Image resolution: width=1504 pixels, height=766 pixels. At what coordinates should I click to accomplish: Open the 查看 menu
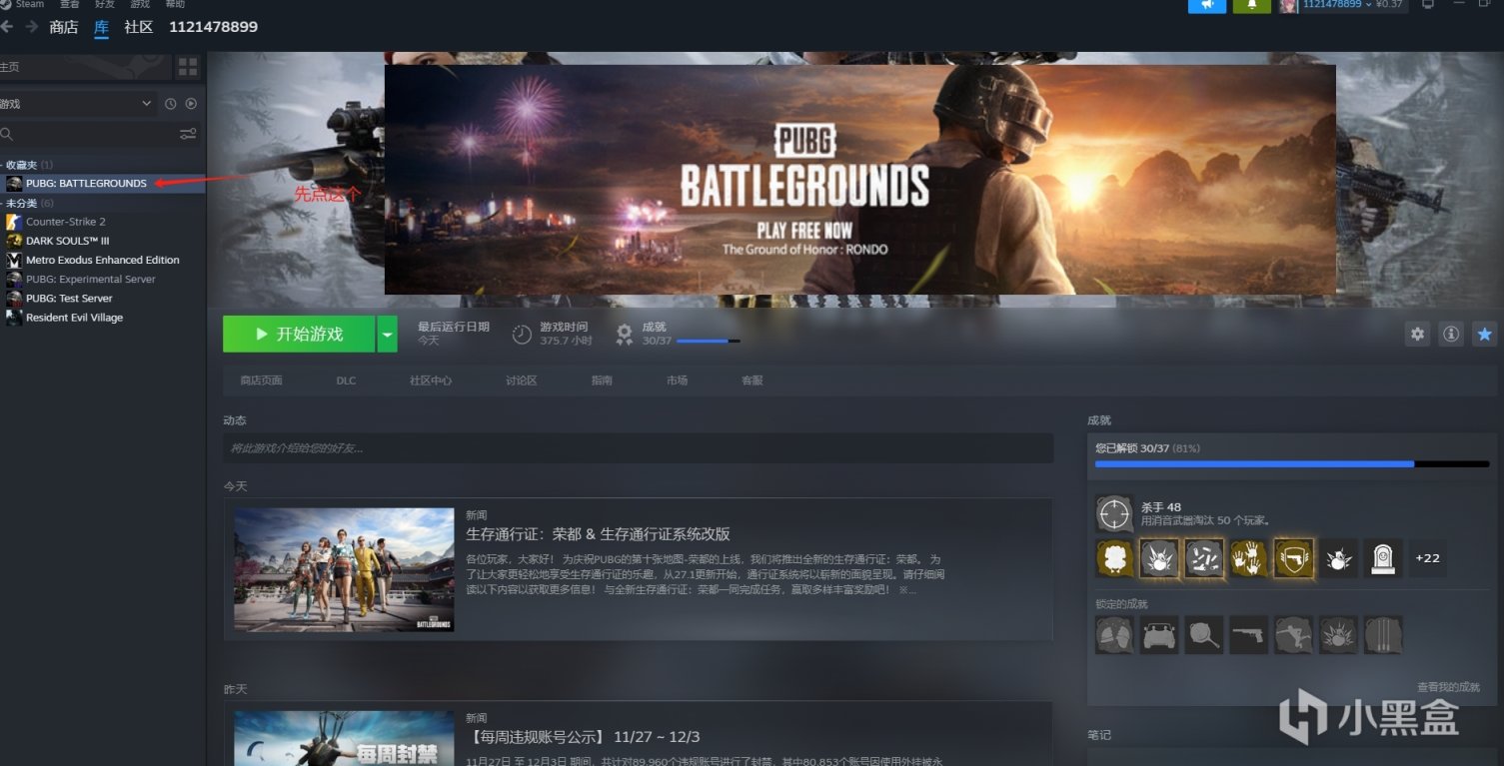coord(69,4)
